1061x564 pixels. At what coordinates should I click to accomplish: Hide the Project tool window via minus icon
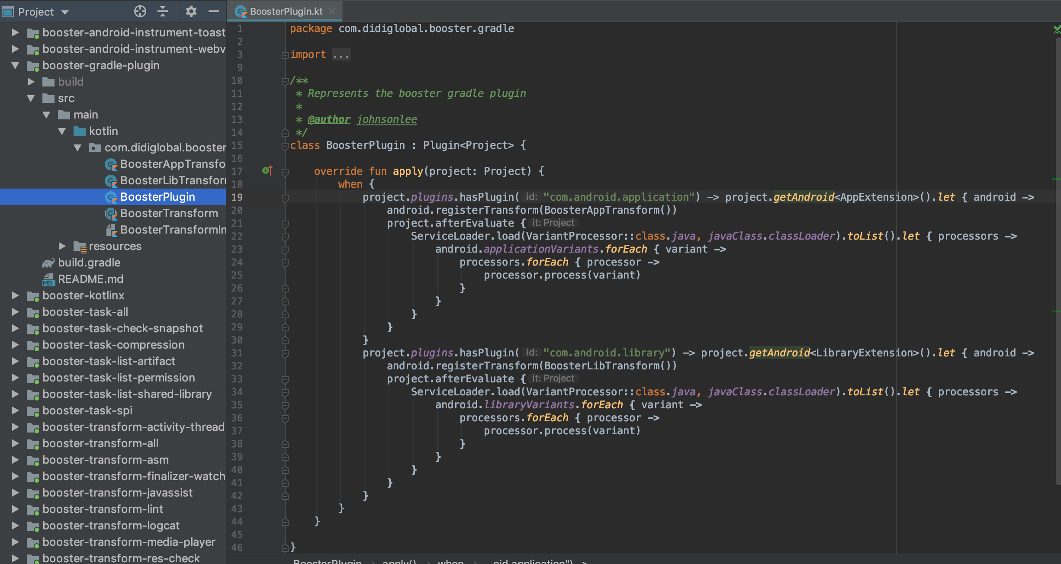tap(214, 12)
